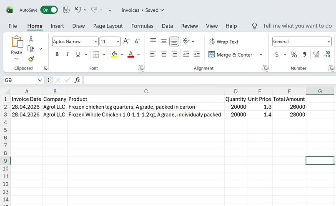Open the Review tab
Image resolution: width=336 pixels, height=206 pixels.
tap(189, 26)
